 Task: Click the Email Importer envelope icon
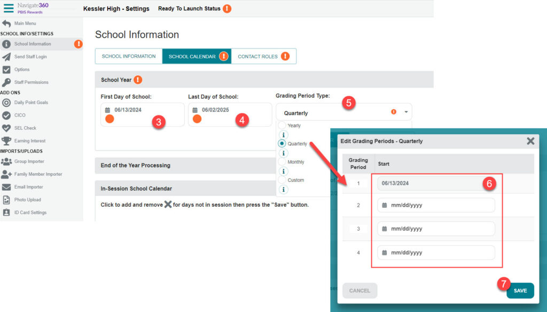tap(6, 187)
